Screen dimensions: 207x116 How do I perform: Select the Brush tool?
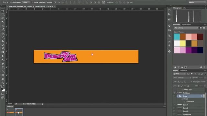pyautogui.click(x=3, y=37)
